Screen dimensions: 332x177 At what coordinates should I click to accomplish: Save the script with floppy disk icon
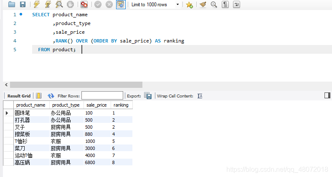click(x=23, y=5)
